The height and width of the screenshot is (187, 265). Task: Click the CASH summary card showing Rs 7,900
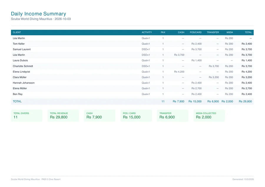[x=100, y=116]
